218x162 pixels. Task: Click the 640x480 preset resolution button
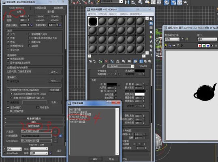pos(41,20)
